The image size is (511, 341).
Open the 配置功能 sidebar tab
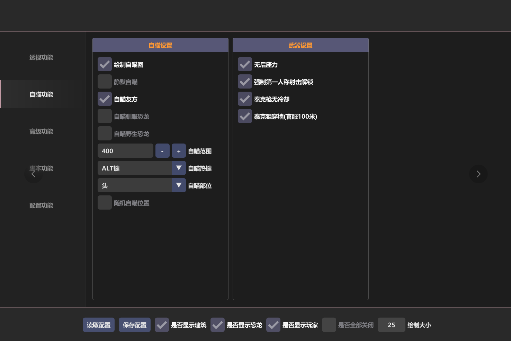click(x=41, y=205)
